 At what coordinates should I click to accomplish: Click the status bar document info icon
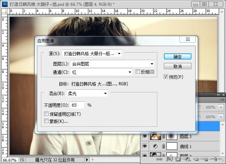pos(22,160)
